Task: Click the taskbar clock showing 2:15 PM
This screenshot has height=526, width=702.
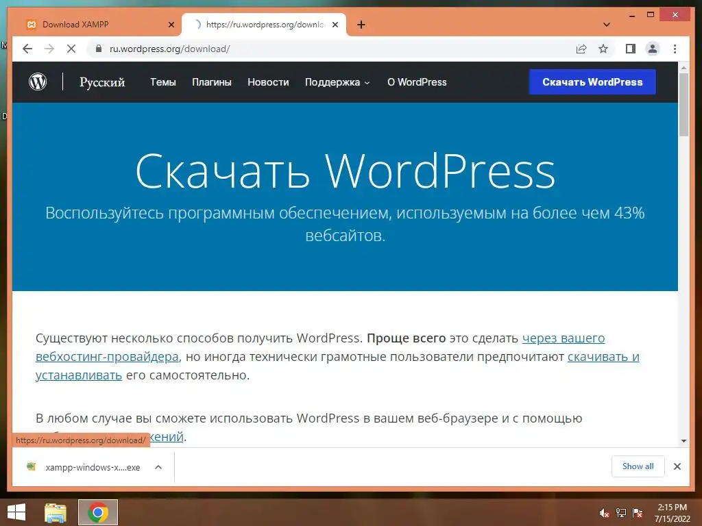Action: point(672,513)
